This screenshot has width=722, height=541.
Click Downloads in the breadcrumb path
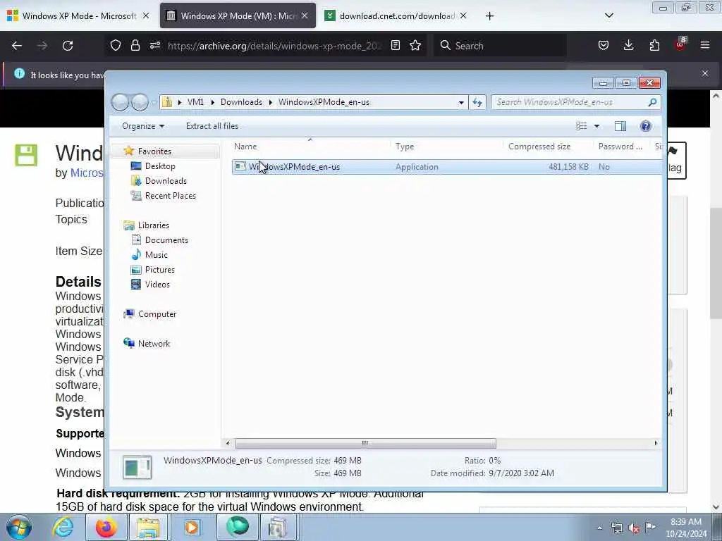pyautogui.click(x=241, y=102)
